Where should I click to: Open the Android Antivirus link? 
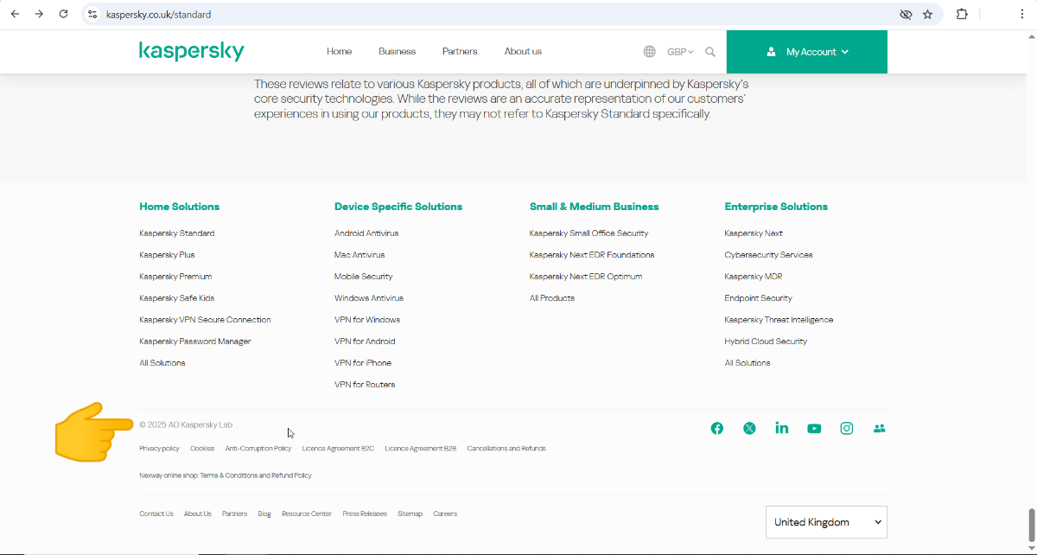pyautogui.click(x=366, y=233)
